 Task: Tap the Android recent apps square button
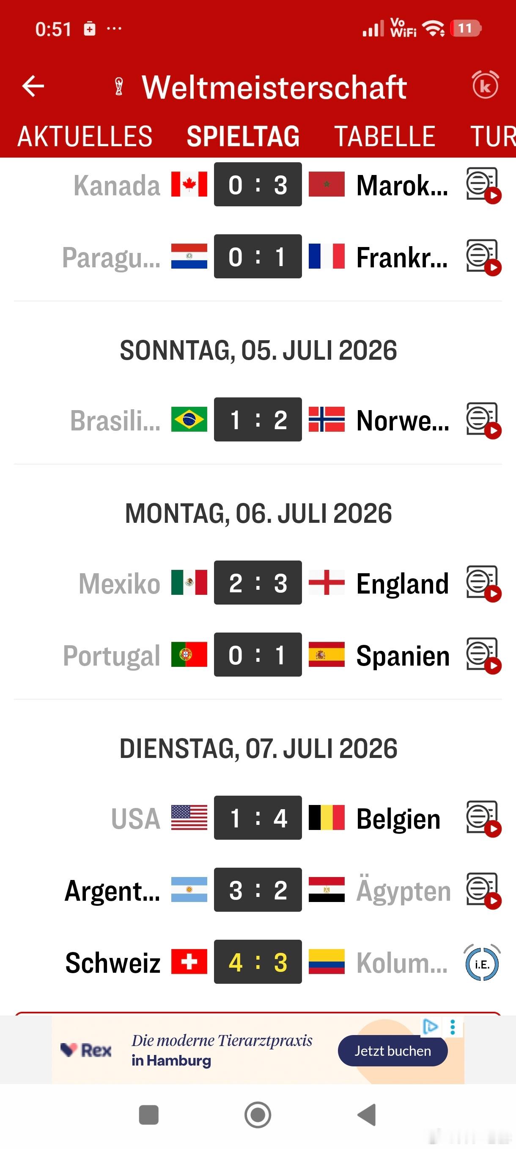[149, 1115]
